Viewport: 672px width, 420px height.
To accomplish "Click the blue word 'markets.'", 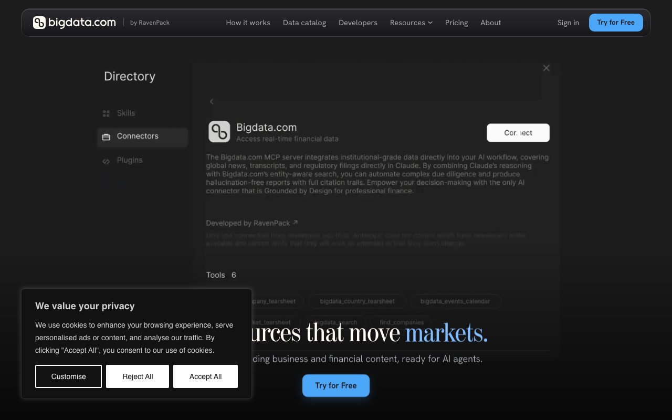I will pyautogui.click(x=446, y=333).
